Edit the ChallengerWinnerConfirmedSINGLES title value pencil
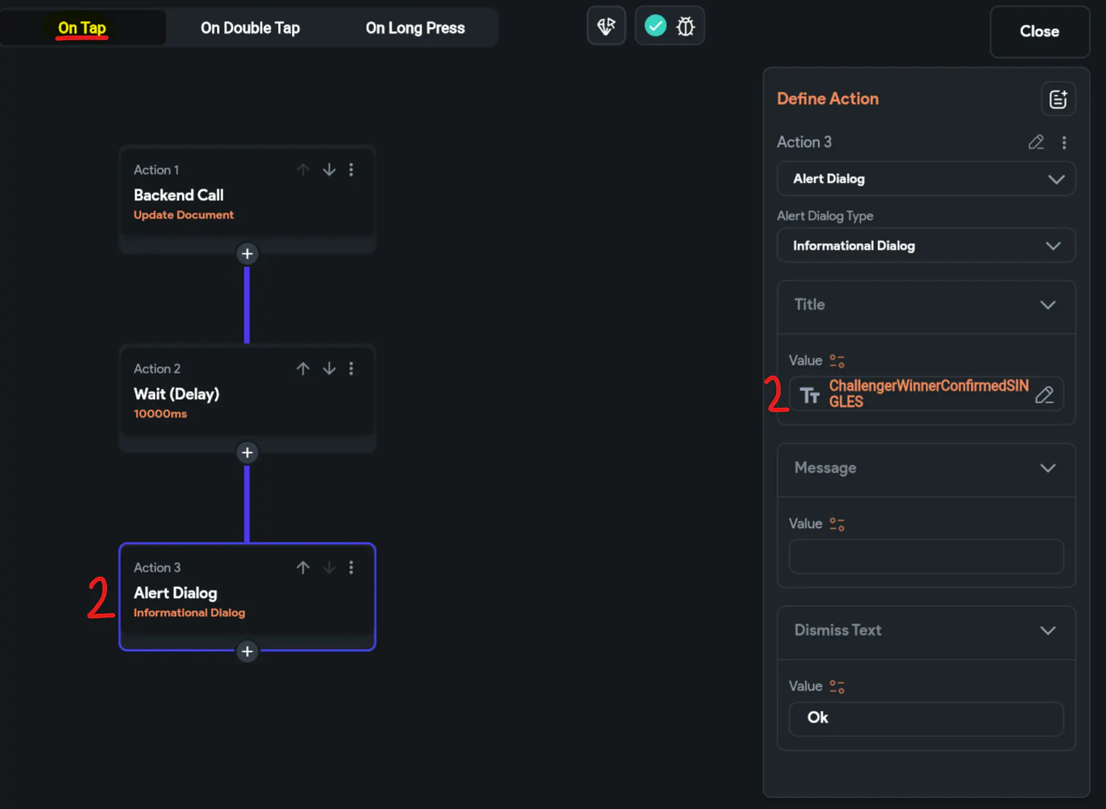The image size is (1106, 809). [1044, 395]
